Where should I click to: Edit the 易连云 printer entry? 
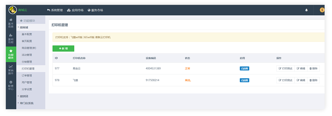301,69
